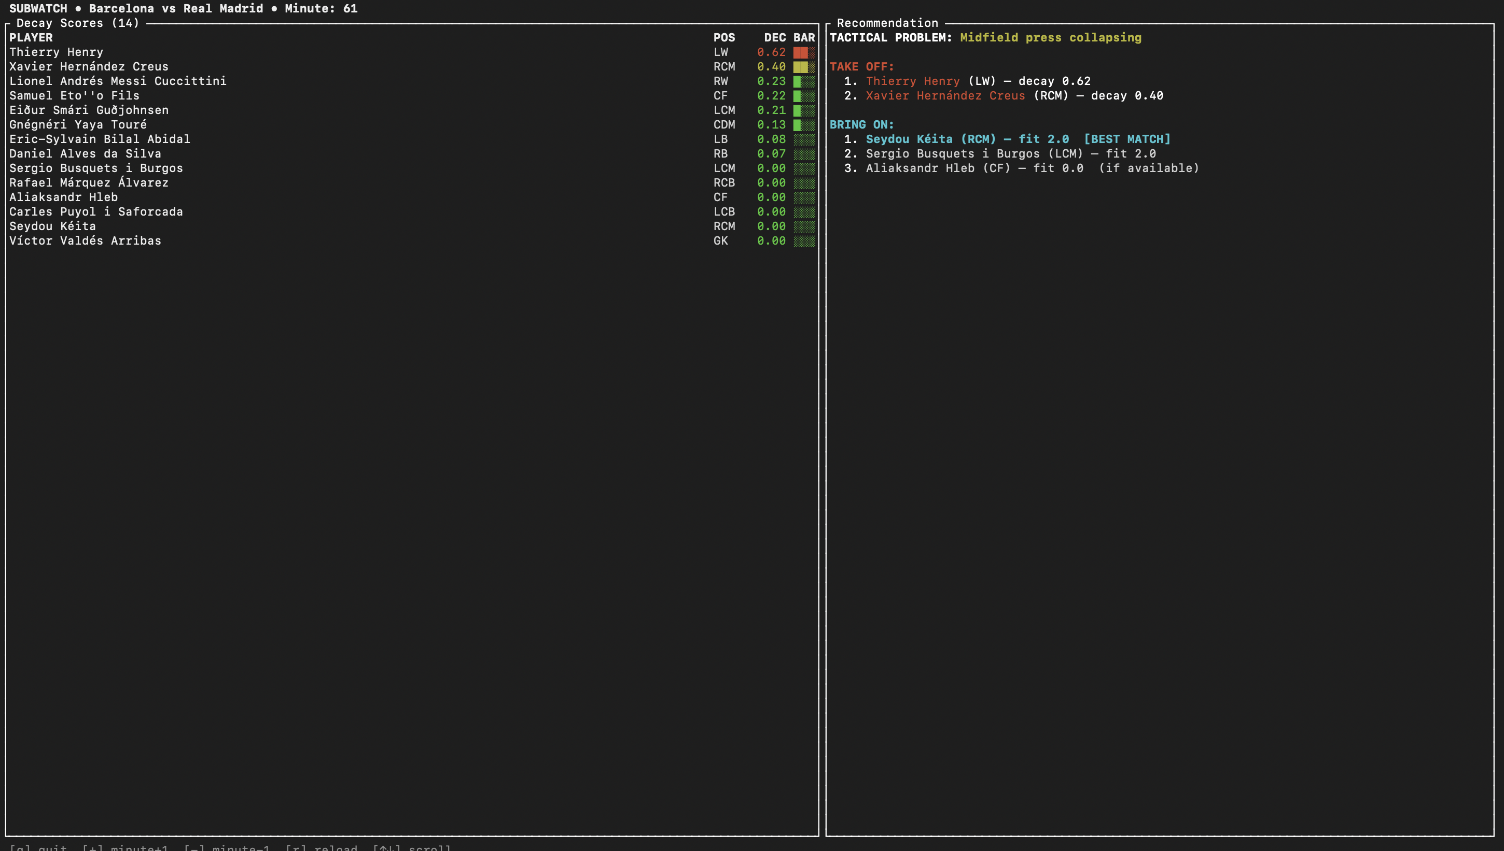Click the CF position in Eto'o's row
Viewport: 1504px width, 851px height.
click(720, 95)
